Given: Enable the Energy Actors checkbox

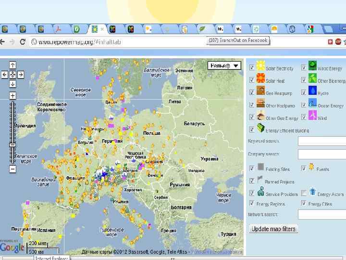Looking at the screenshot, I should click(304, 193).
